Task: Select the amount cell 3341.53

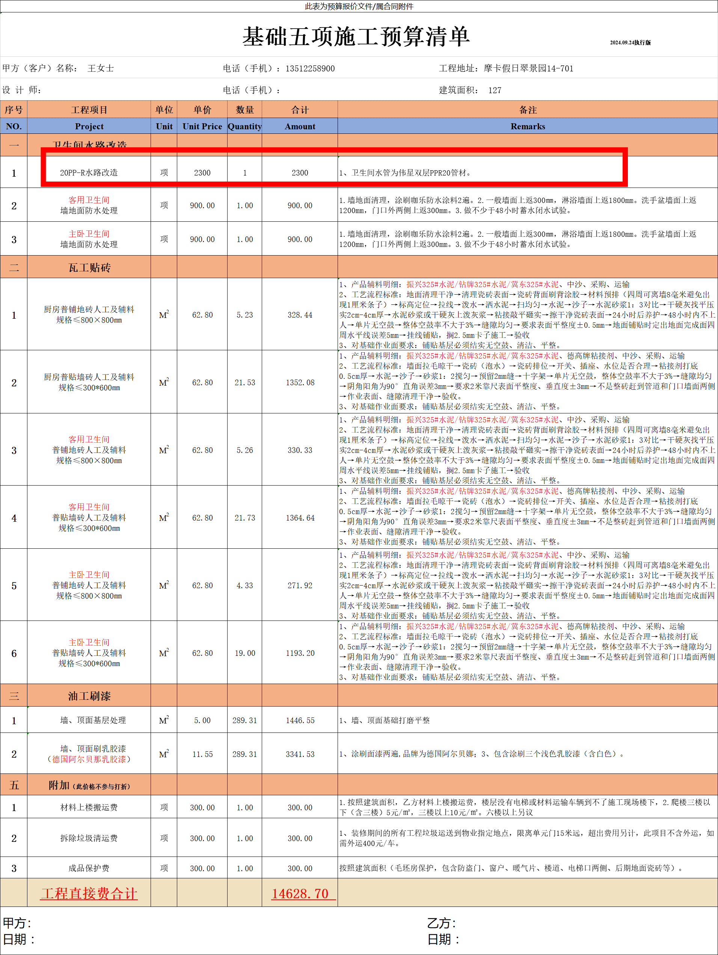Action: coord(300,754)
